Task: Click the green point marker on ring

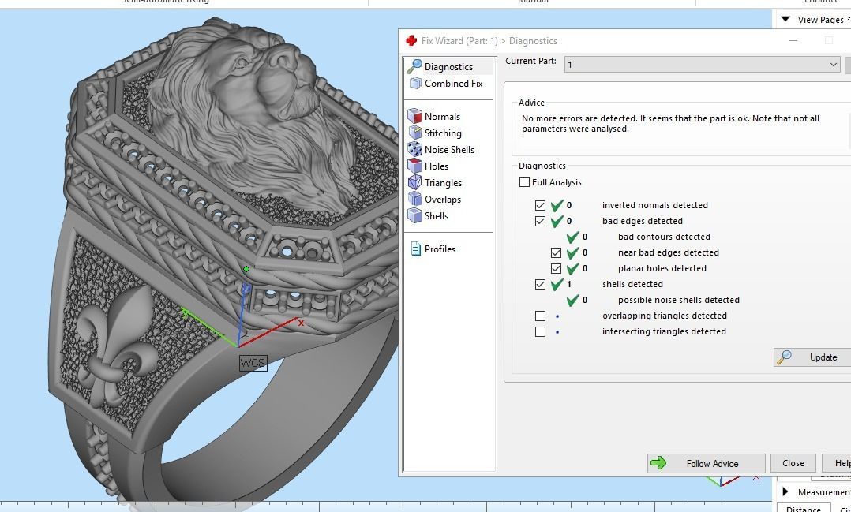Action: click(246, 269)
